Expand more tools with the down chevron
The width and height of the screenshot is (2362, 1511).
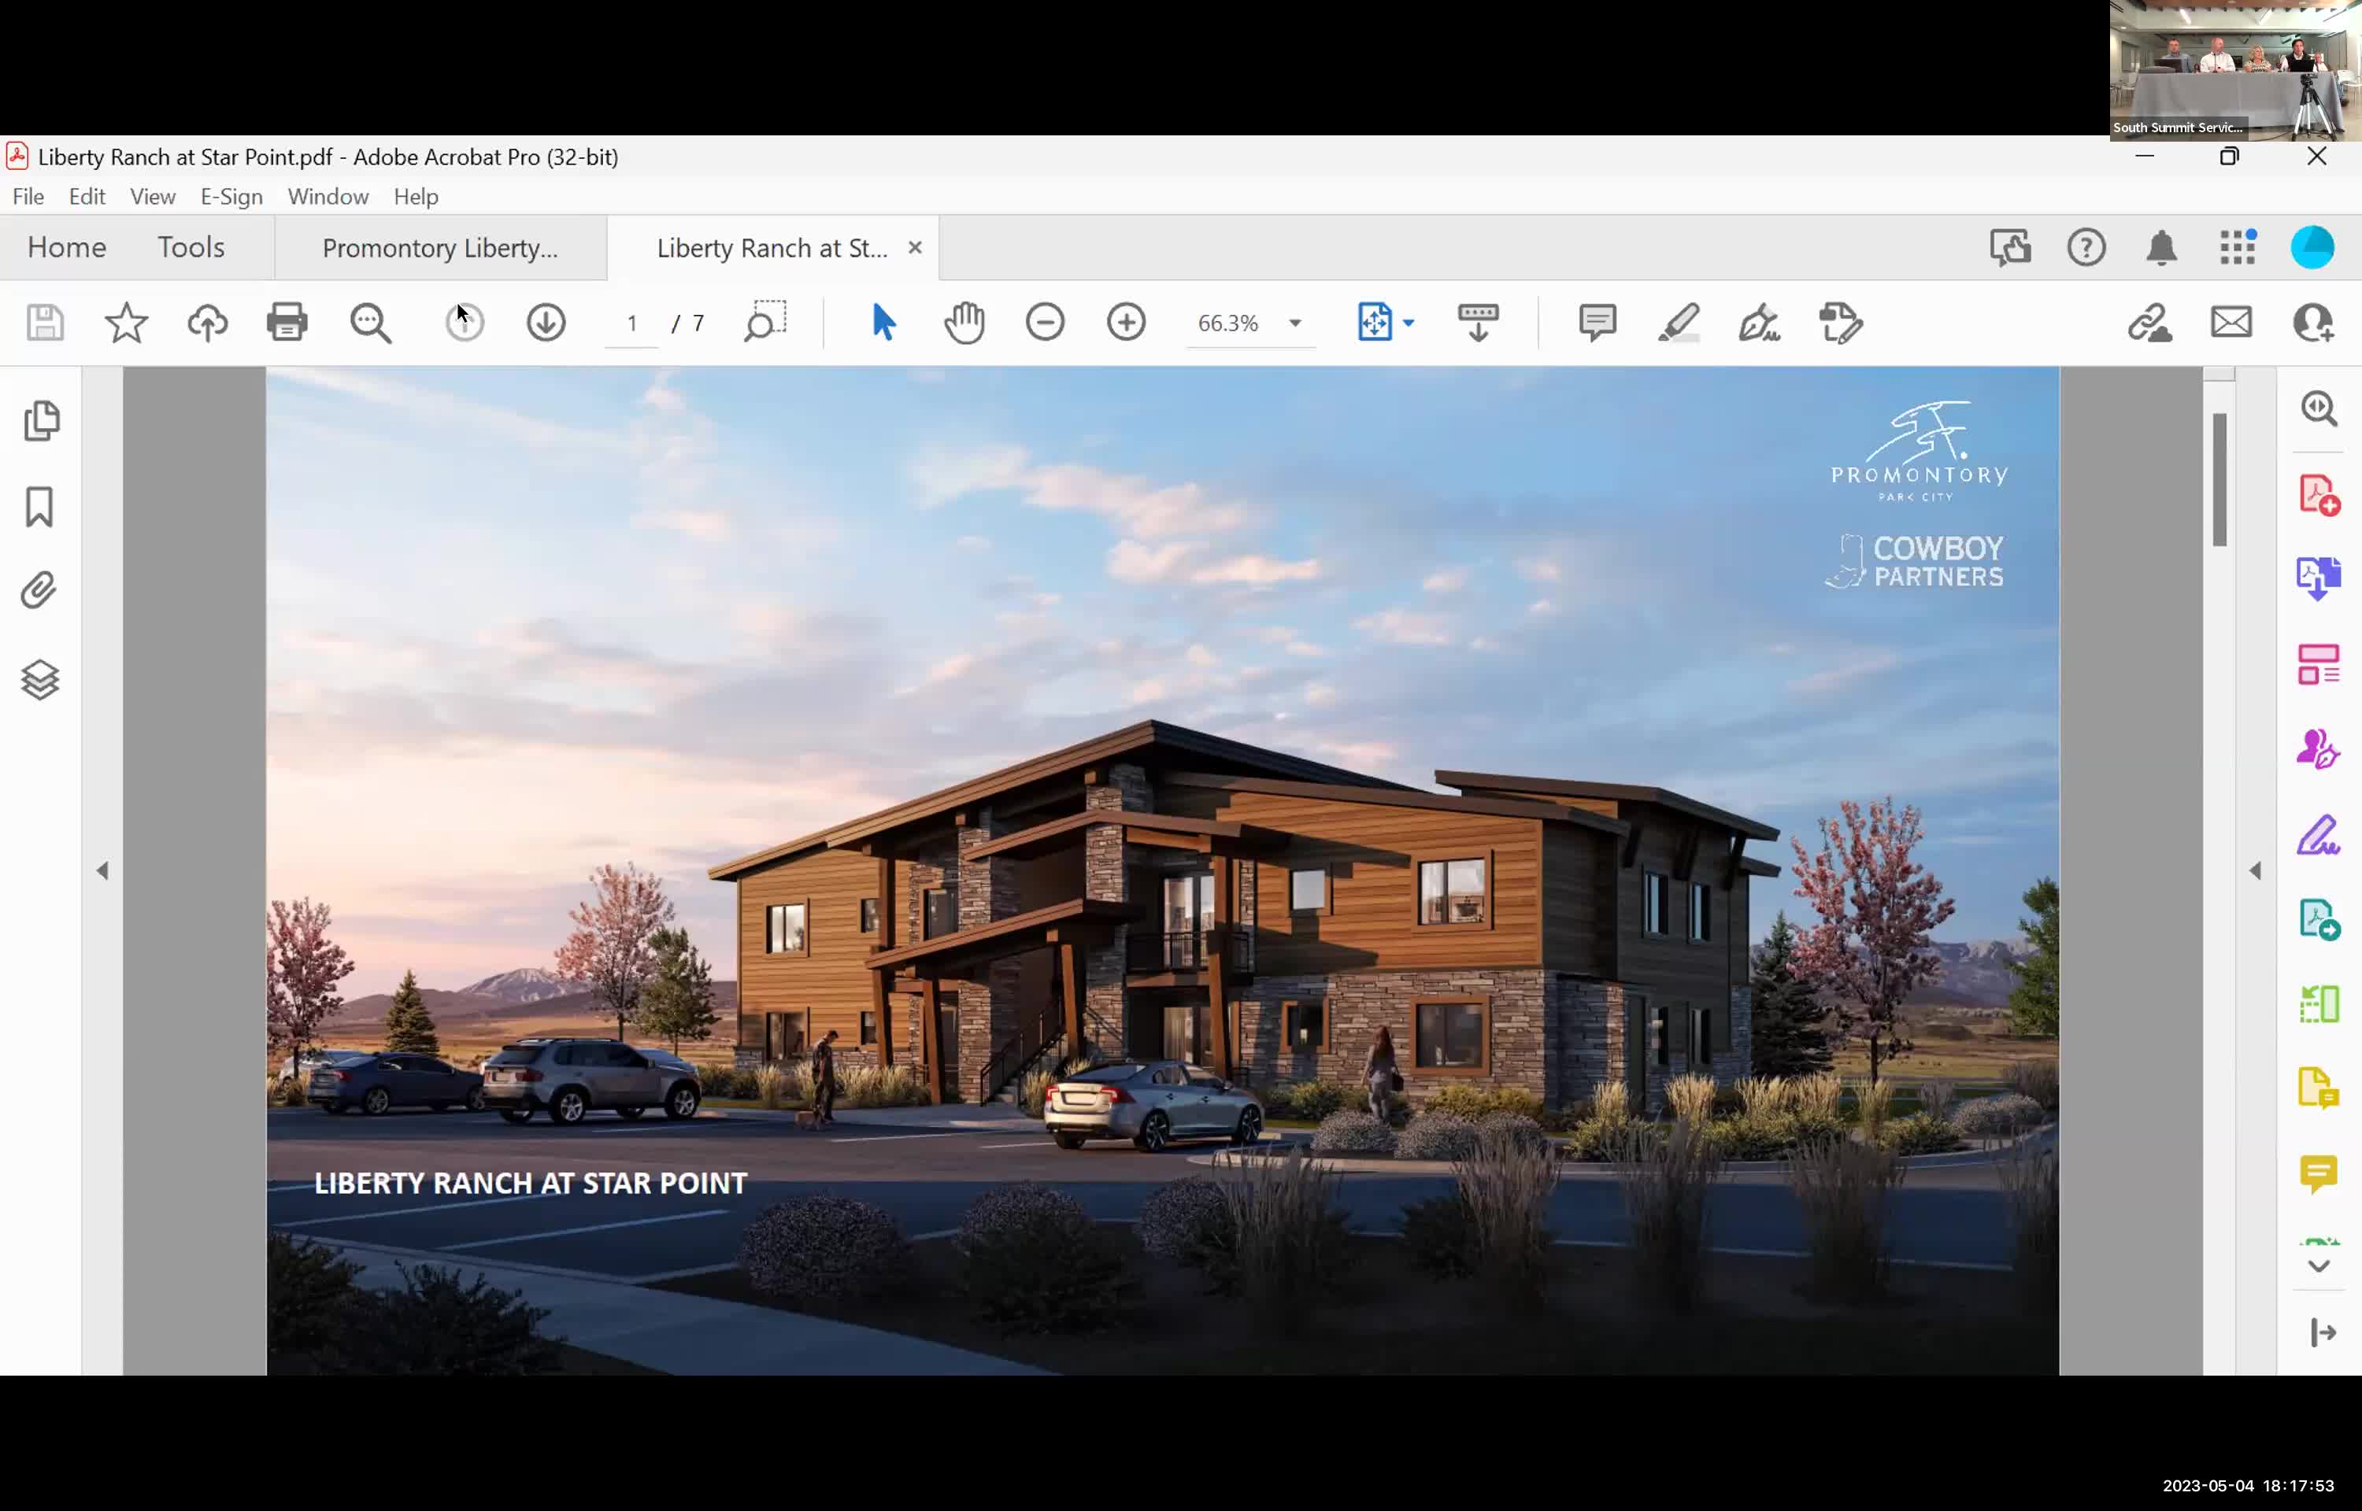tap(2319, 1265)
